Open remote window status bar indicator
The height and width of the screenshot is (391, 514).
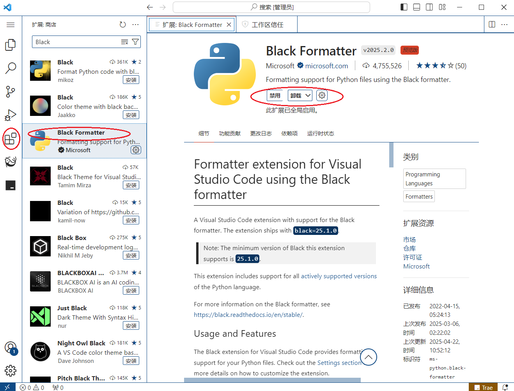pos(7,387)
